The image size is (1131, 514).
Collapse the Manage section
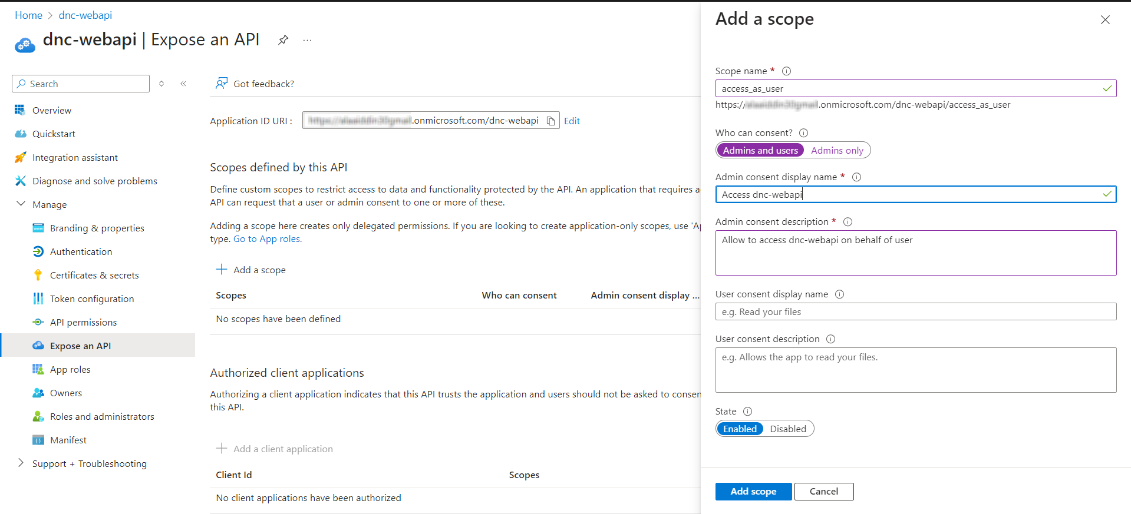[21, 204]
